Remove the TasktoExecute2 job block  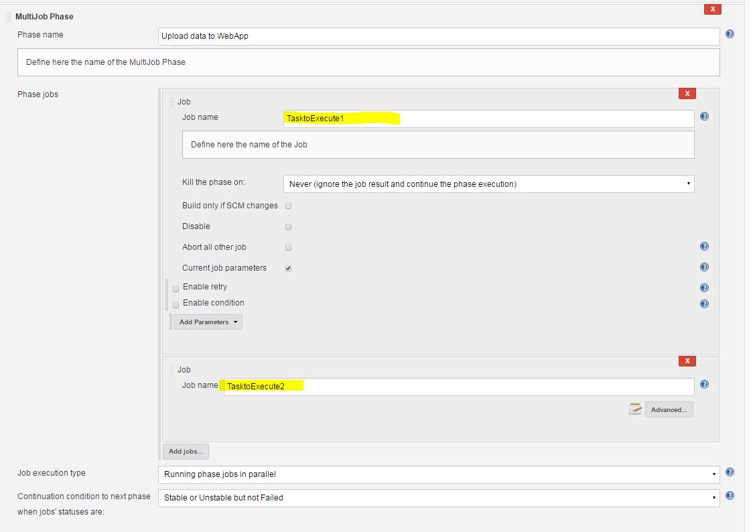[687, 360]
